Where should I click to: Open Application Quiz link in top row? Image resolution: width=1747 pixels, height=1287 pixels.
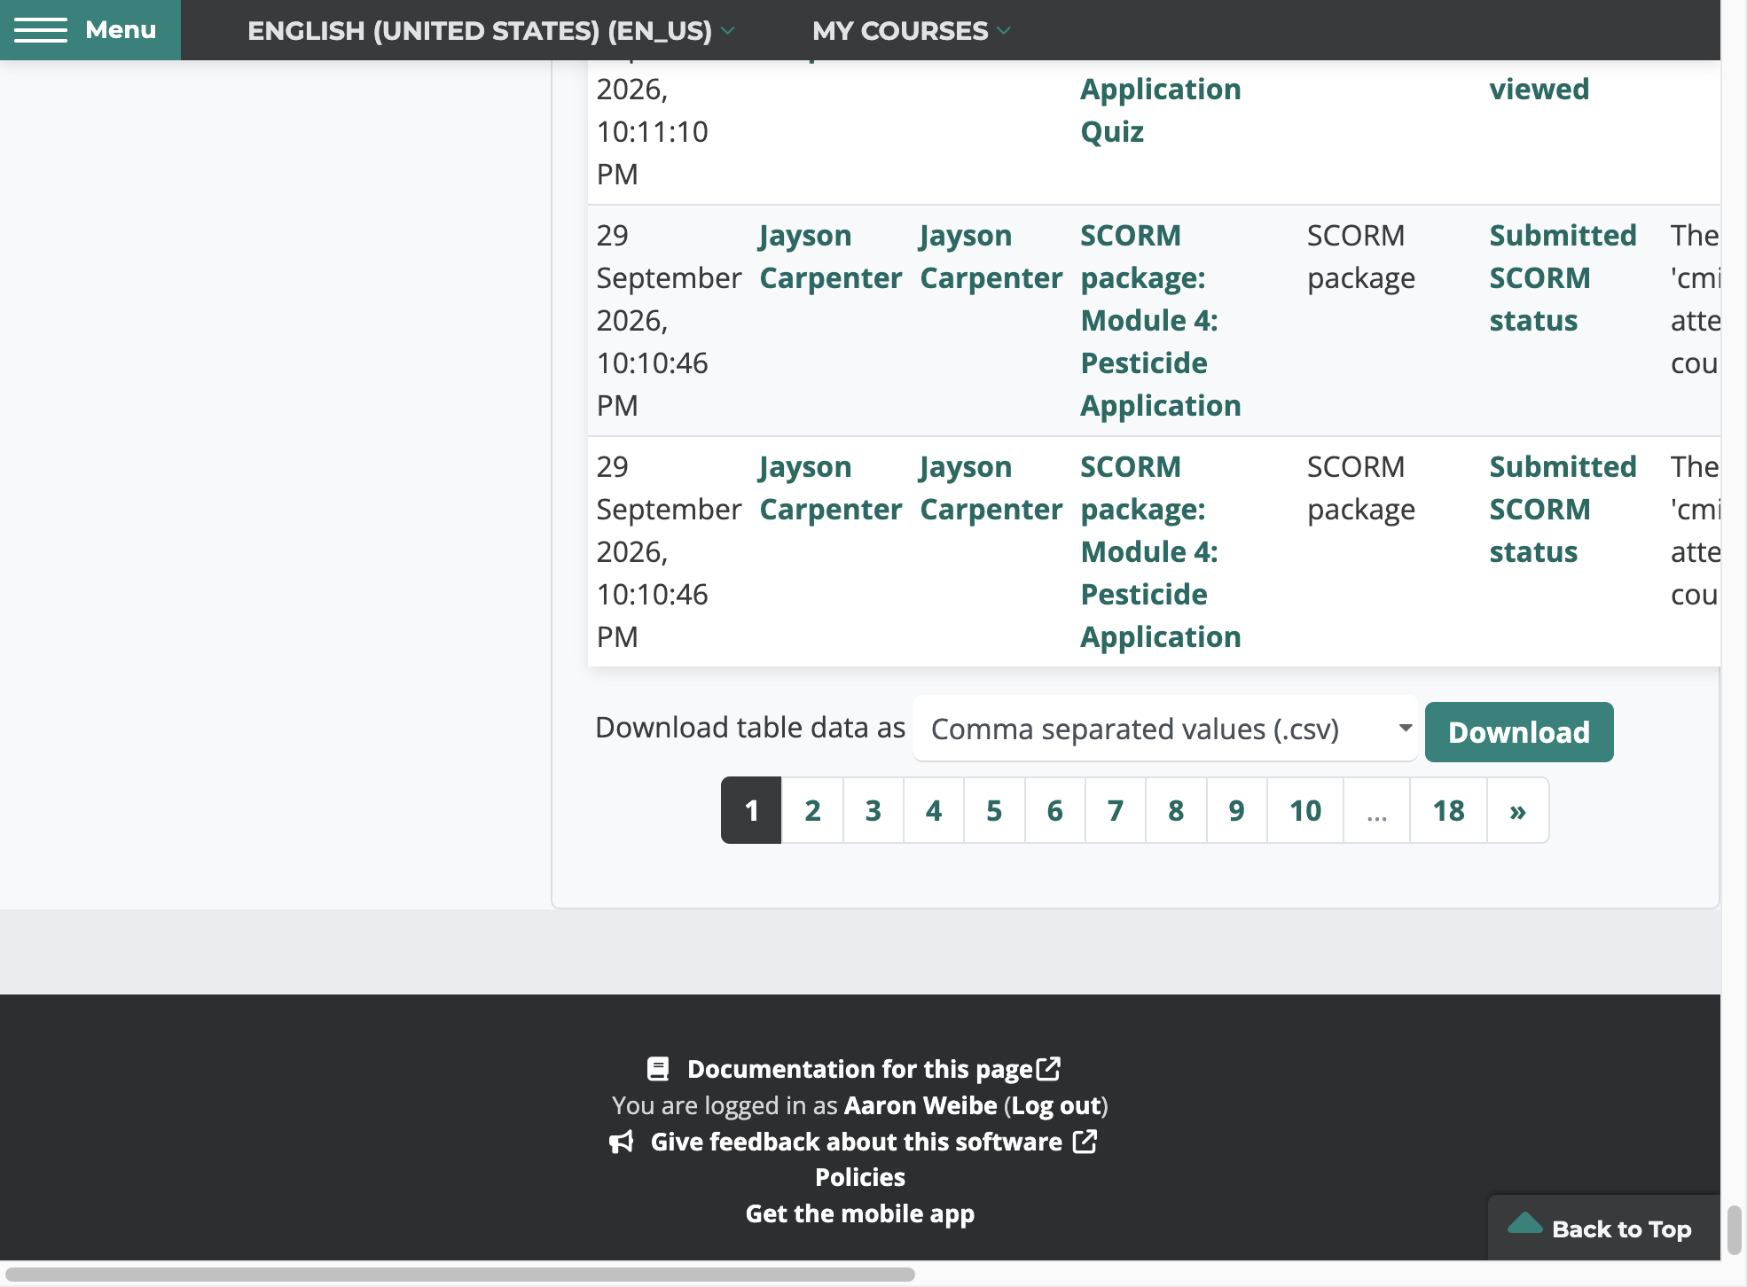(x=1160, y=110)
